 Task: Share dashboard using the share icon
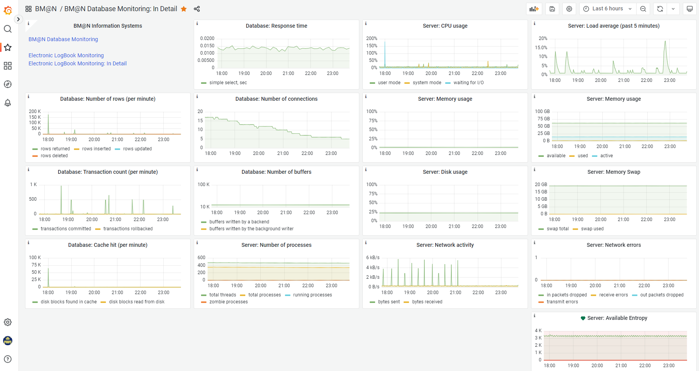(197, 9)
